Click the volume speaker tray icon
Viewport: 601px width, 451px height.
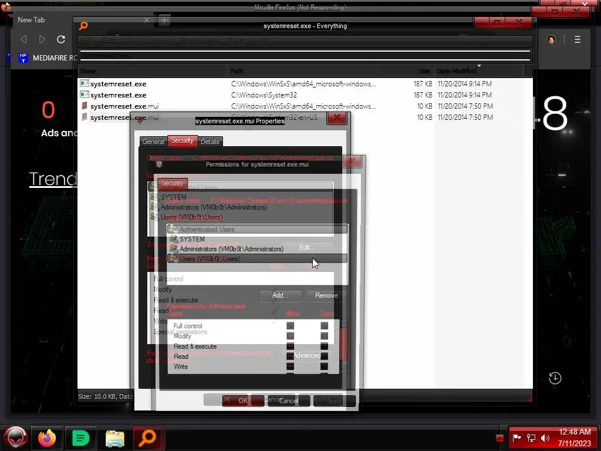[x=545, y=437]
